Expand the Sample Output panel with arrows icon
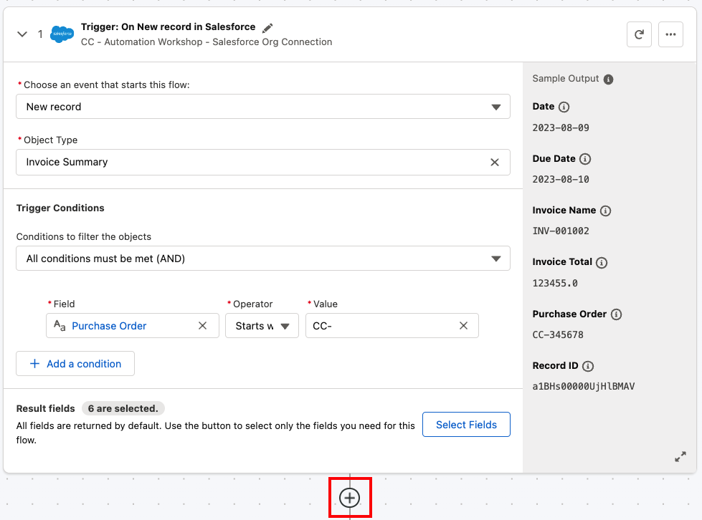The width and height of the screenshot is (702, 520). pos(680,456)
